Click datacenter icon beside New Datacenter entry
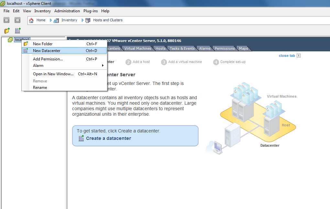330x209 pixels. (x=26, y=50)
